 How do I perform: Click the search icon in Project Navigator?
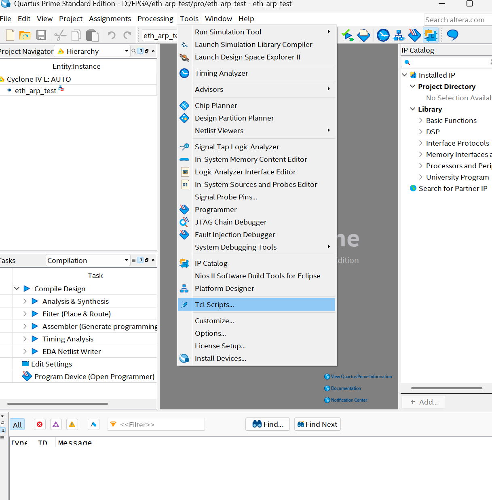point(133,51)
